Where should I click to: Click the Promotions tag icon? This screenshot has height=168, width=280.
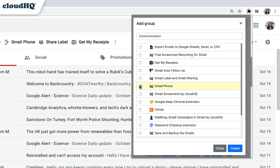103,57
